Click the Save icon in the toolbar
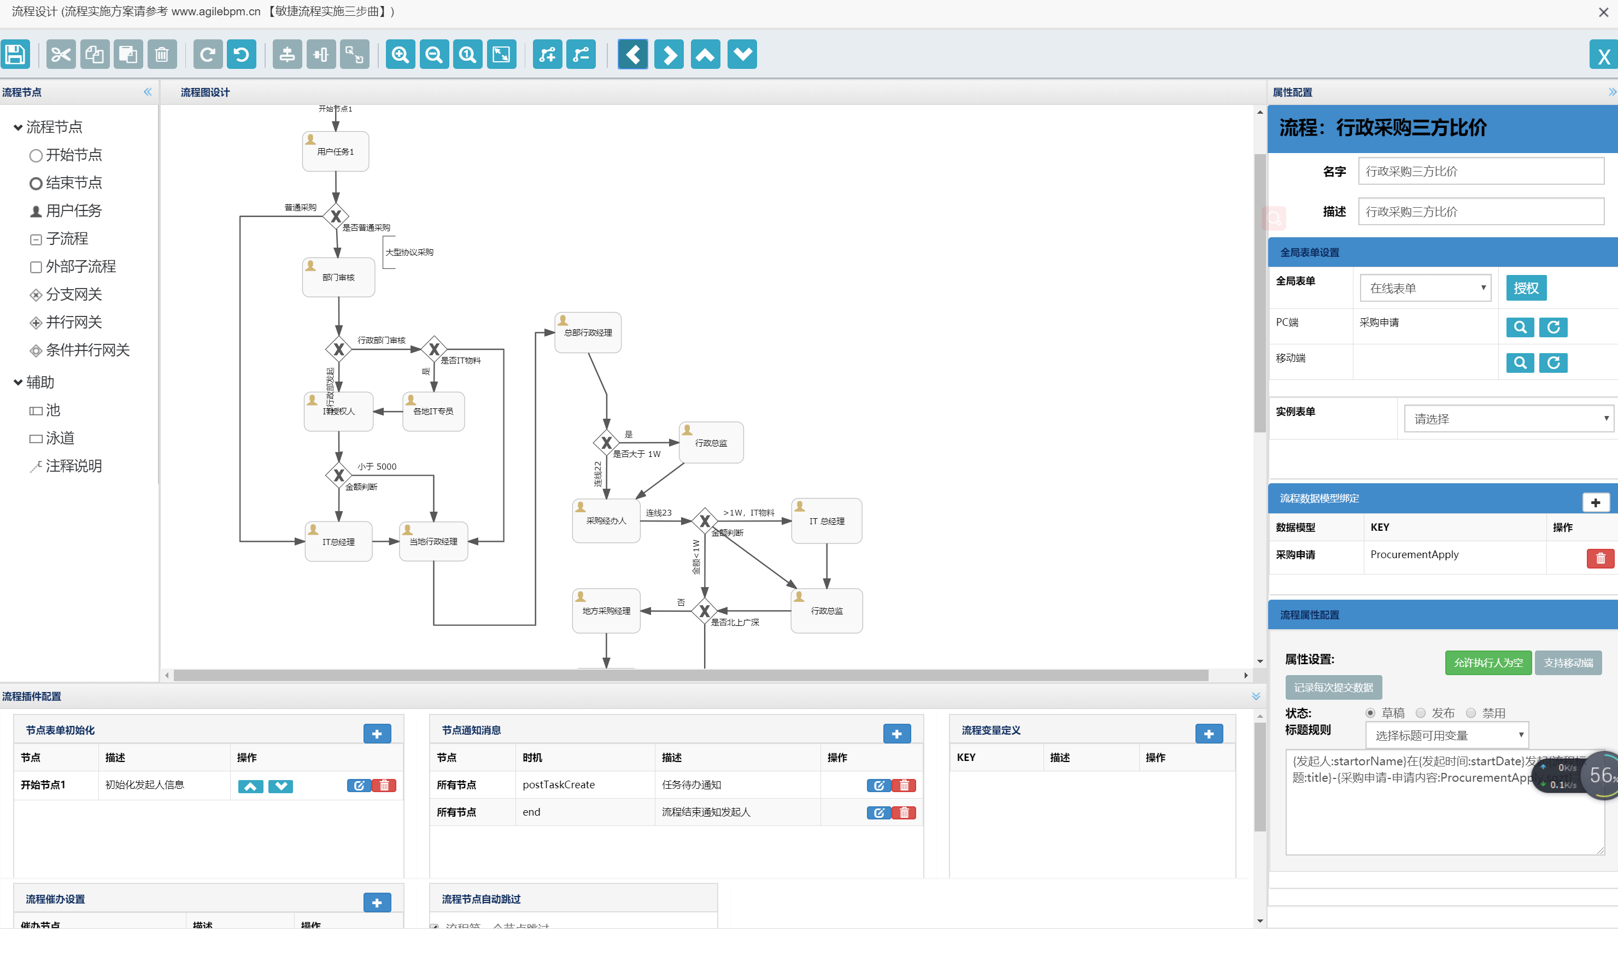The height and width of the screenshot is (955, 1618). (x=15, y=55)
